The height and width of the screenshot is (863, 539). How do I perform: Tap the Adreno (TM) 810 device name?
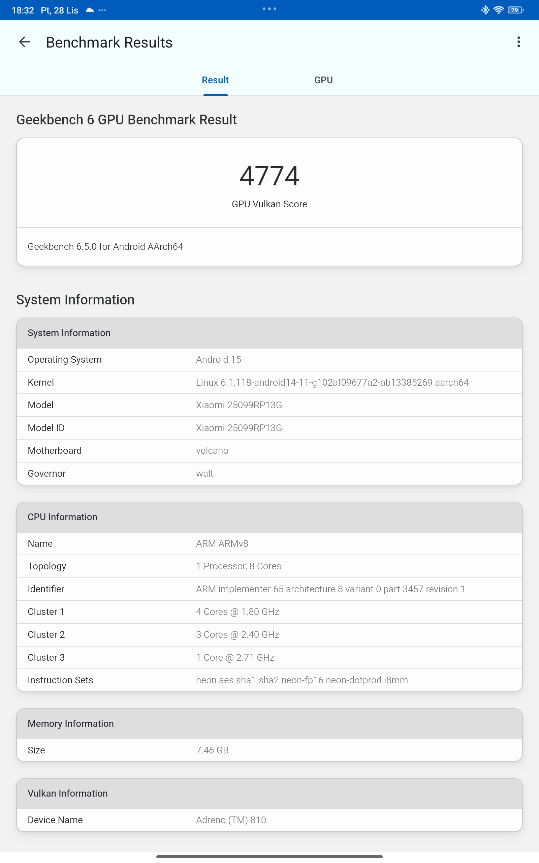(231, 820)
